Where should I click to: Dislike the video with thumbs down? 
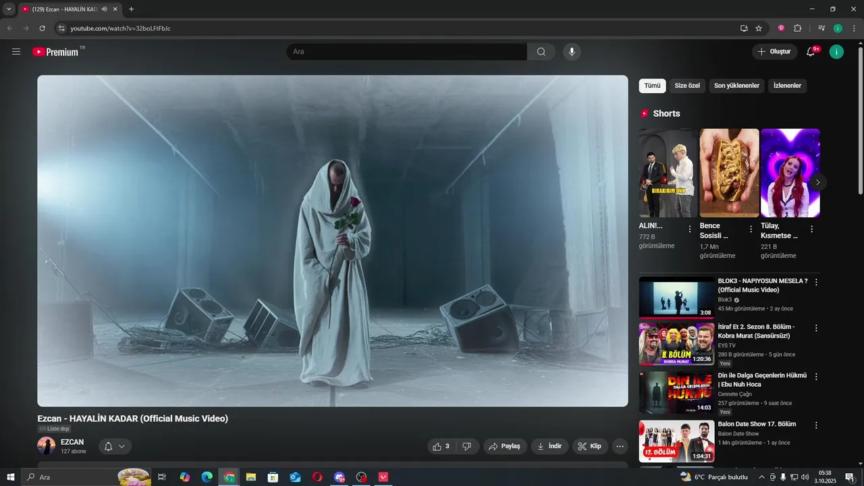(466, 446)
